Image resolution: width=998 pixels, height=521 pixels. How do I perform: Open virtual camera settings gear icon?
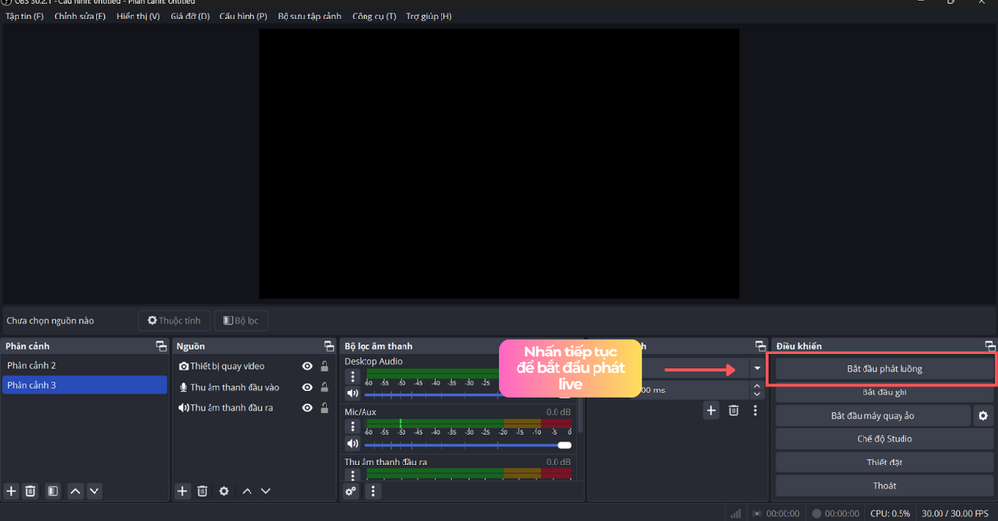pos(983,416)
